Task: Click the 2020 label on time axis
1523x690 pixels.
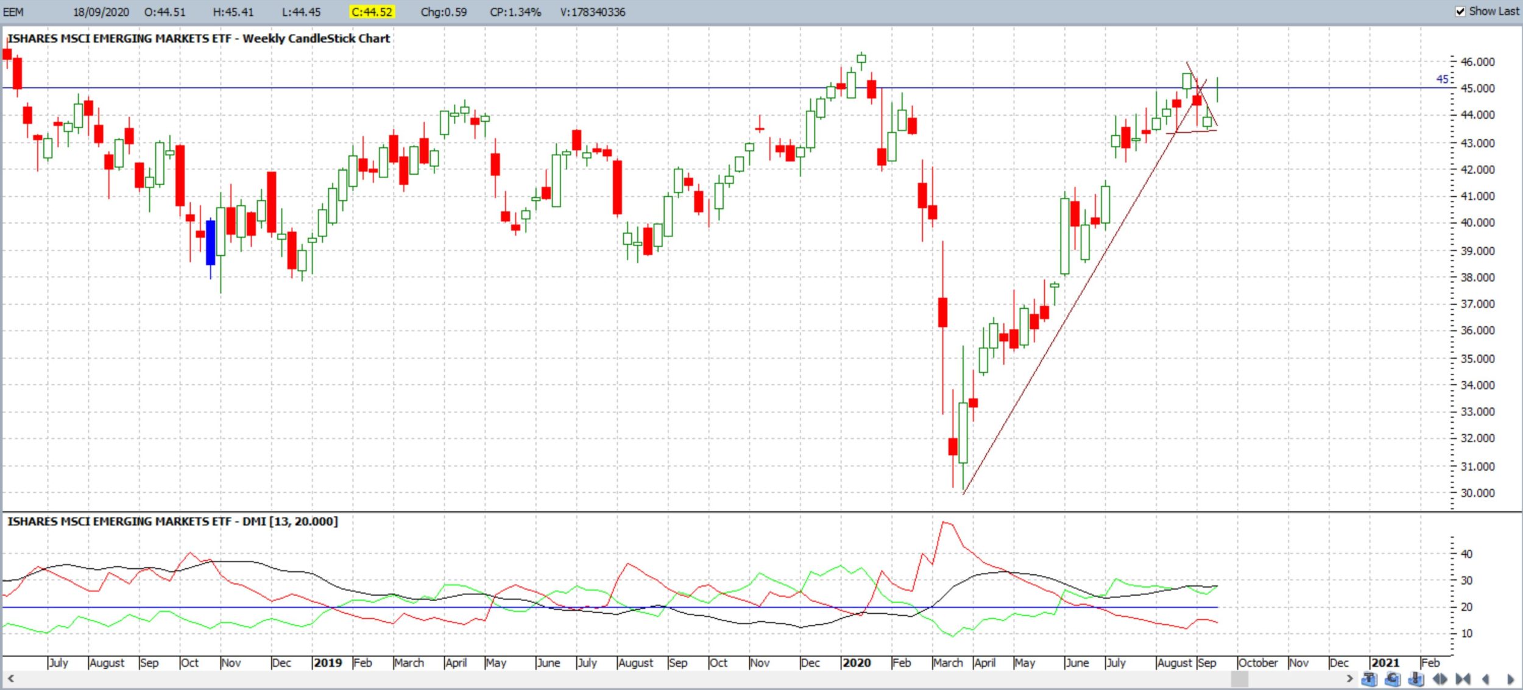Action: [x=857, y=663]
